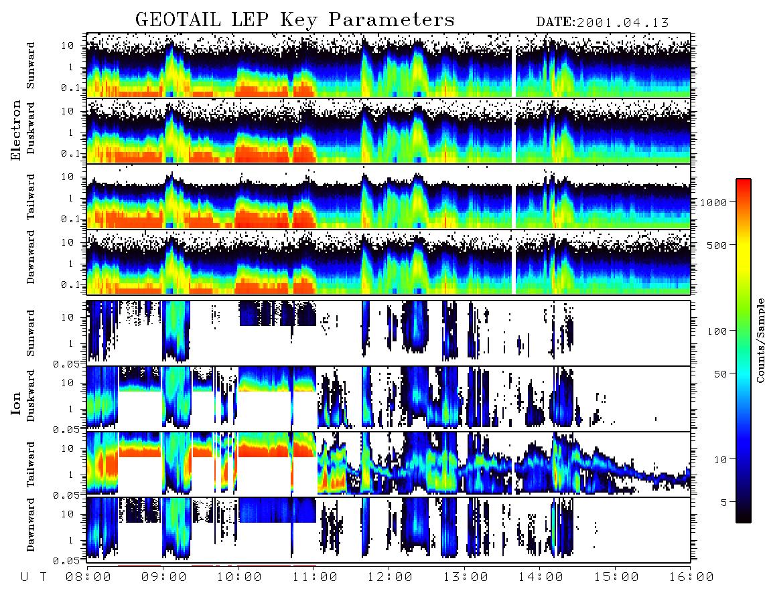The width and height of the screenshot is (765, 589).
Task: Select the DATE:2001.04.13 text
Action: coord(602,22)
